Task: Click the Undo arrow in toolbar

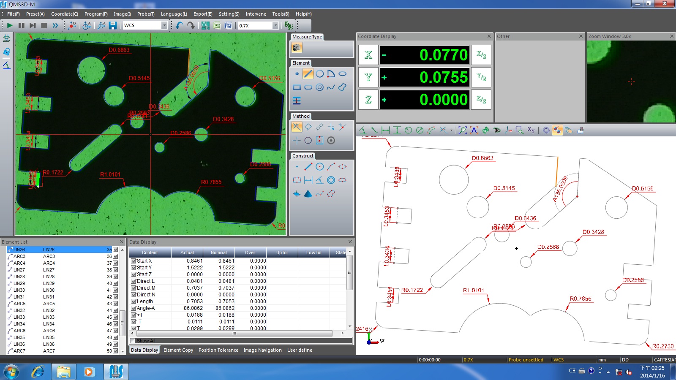Action: (180, 26)
